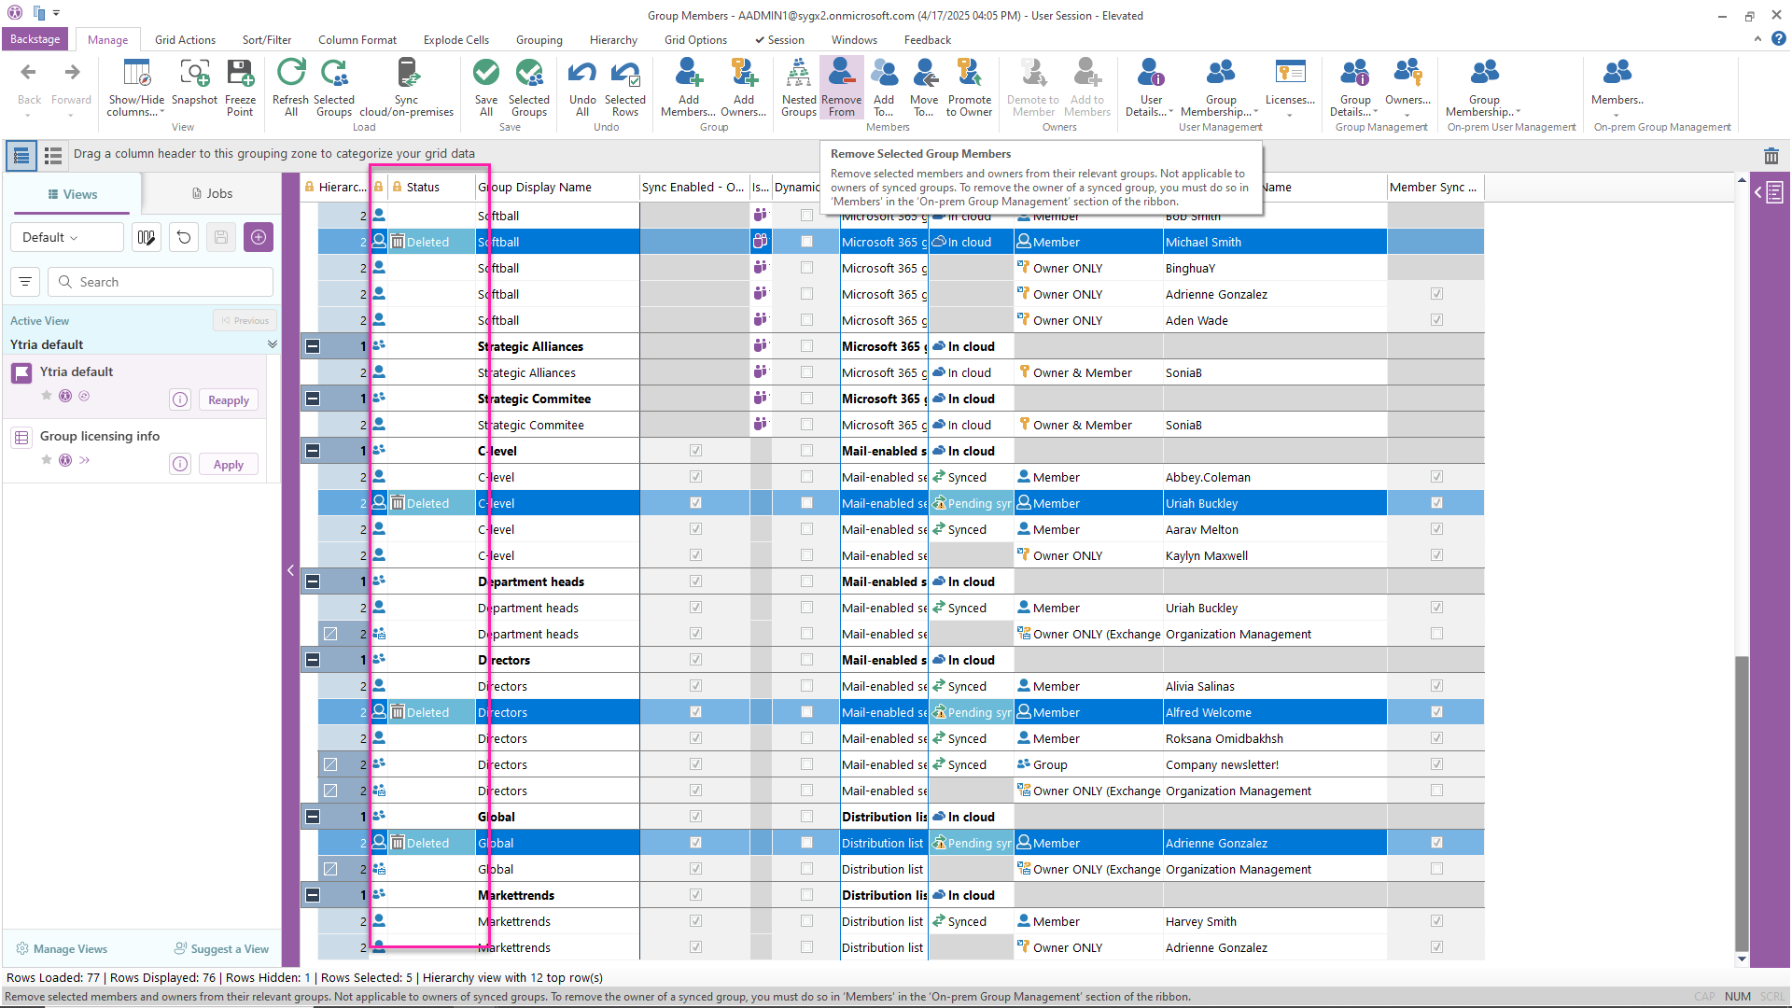Toggle Dynamic checkbox in Michael Smith row

pyautogui.click(x=806, y=242)
